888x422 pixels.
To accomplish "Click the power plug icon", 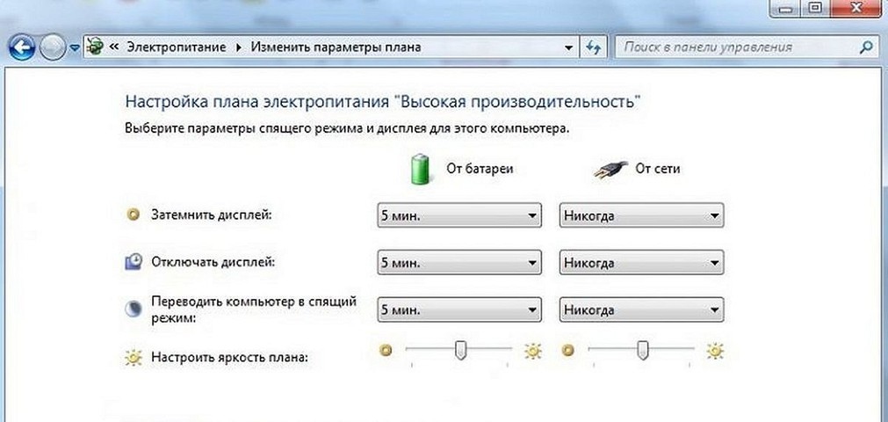I will point(611,170).
